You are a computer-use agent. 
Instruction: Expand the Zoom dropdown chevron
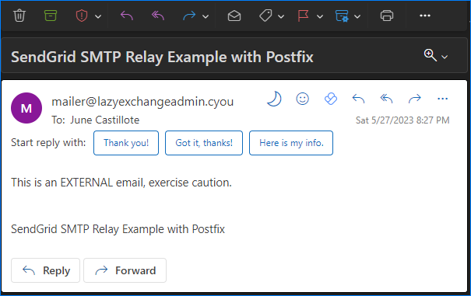(445, 57)
